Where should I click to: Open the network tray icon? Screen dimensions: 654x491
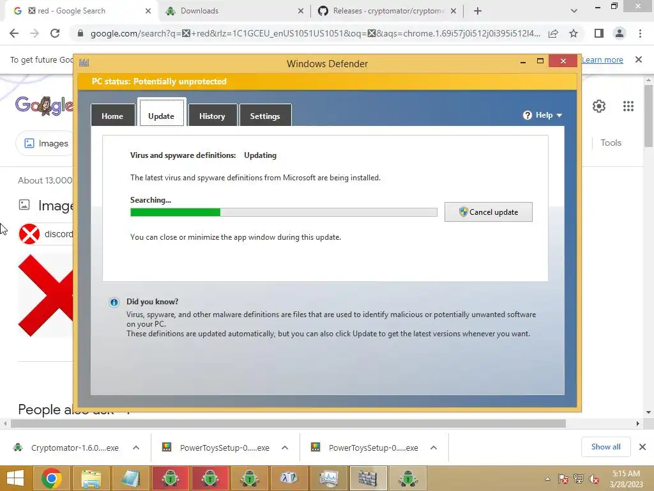579,479
